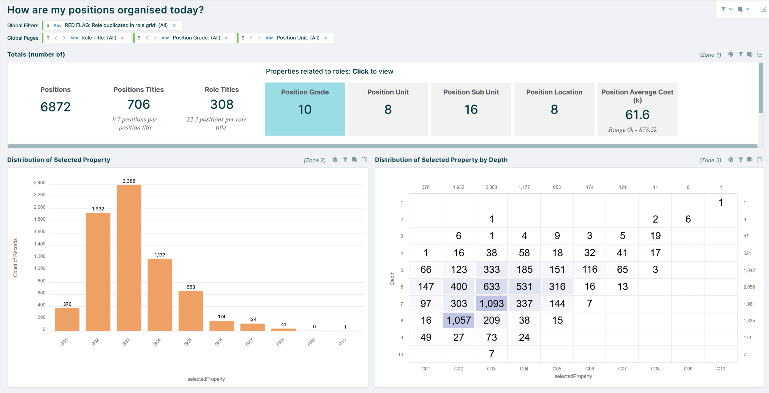Screen dimensions: 769x393
Task: Click the G06 bar labeled 174
Action: 222,326
